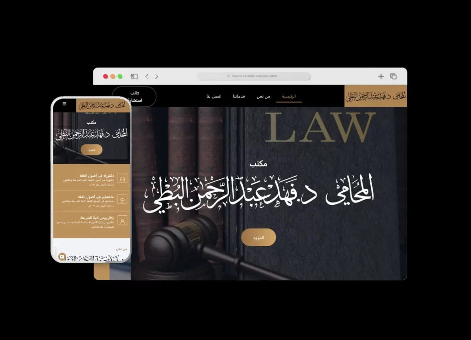471x340 pixels.
Task: Click the gold المزيد (More) button in the hero
Action: coord(258,237)
